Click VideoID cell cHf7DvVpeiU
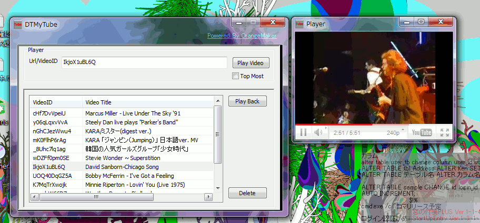 point(49,113)
